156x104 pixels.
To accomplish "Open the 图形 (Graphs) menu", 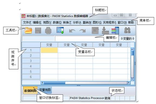I will (97, 22).
